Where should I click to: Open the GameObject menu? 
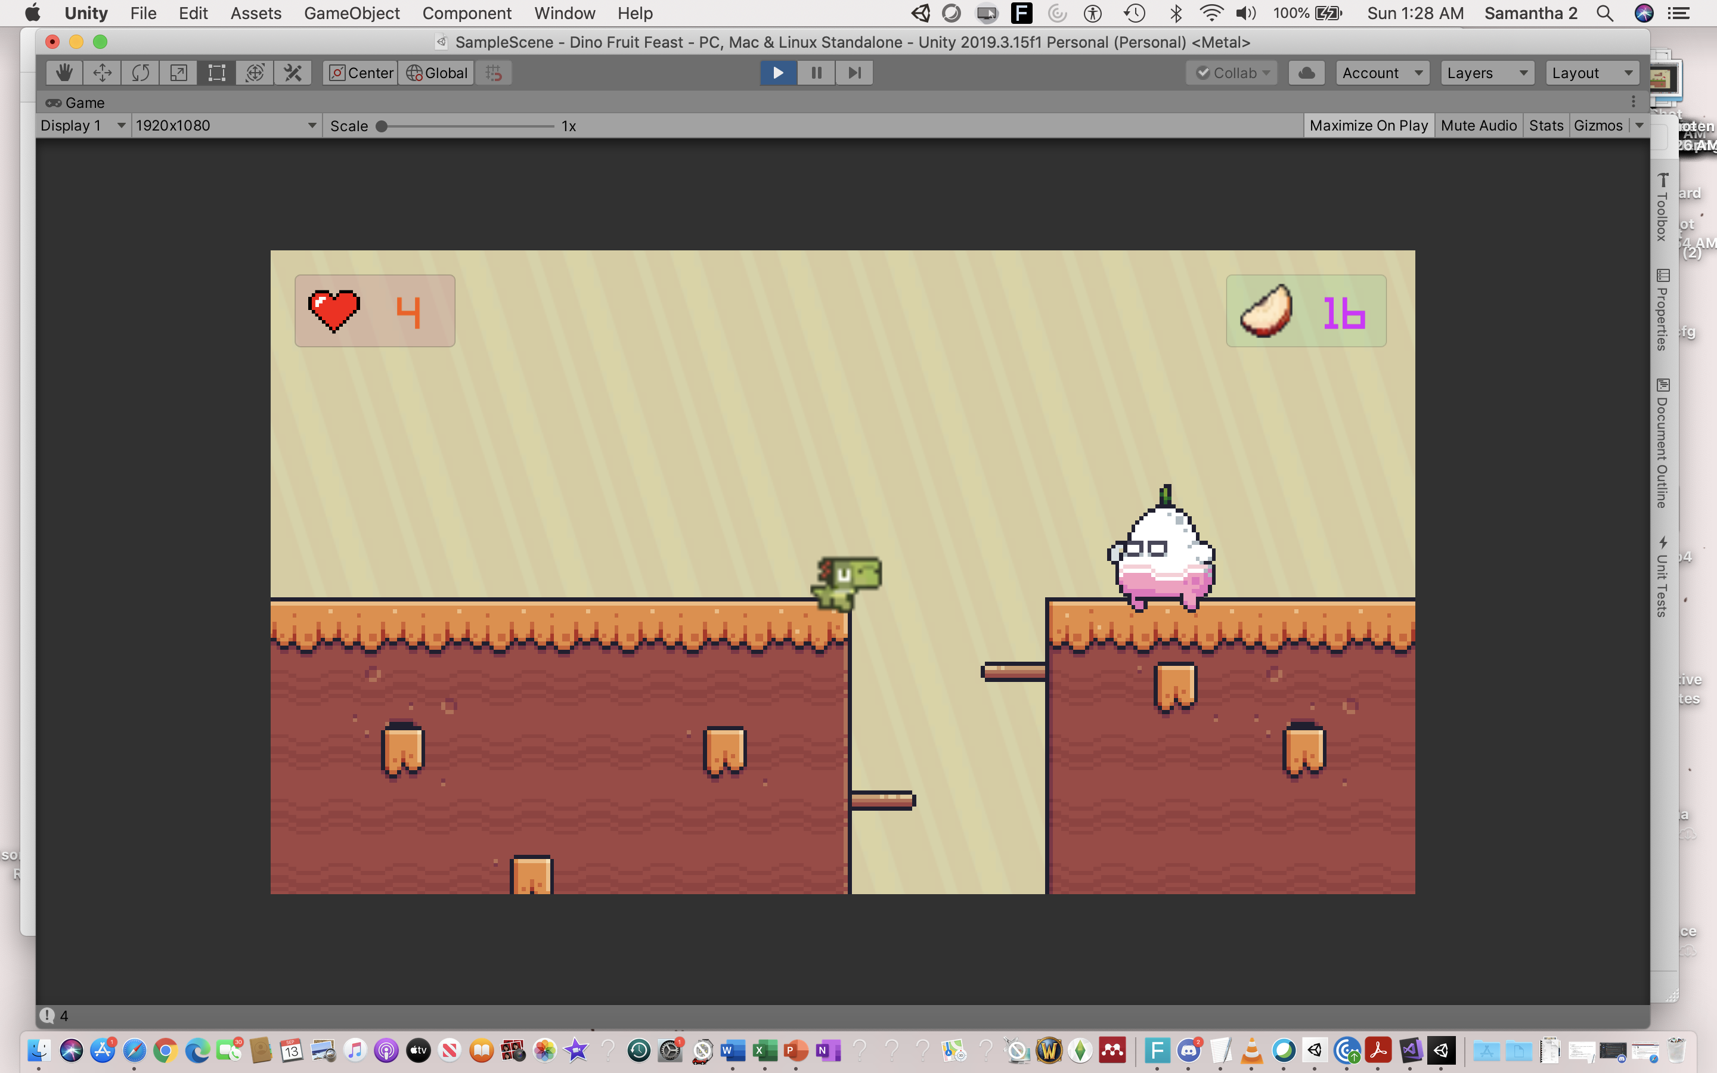pos(351,14)
